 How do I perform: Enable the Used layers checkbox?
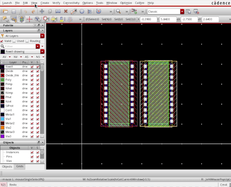[14, 41]
